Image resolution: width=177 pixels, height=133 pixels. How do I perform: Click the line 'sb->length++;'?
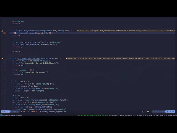tap(18, 22)
